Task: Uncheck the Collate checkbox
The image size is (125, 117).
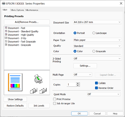Action: pyautogui.click(x=96, y=83)
